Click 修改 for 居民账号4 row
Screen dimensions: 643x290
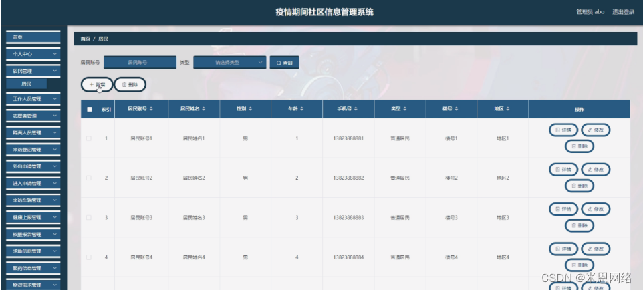point(596,249)
